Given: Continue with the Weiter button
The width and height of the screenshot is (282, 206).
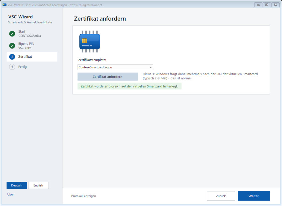Looking at the screenshot, I should click(254, 196).
